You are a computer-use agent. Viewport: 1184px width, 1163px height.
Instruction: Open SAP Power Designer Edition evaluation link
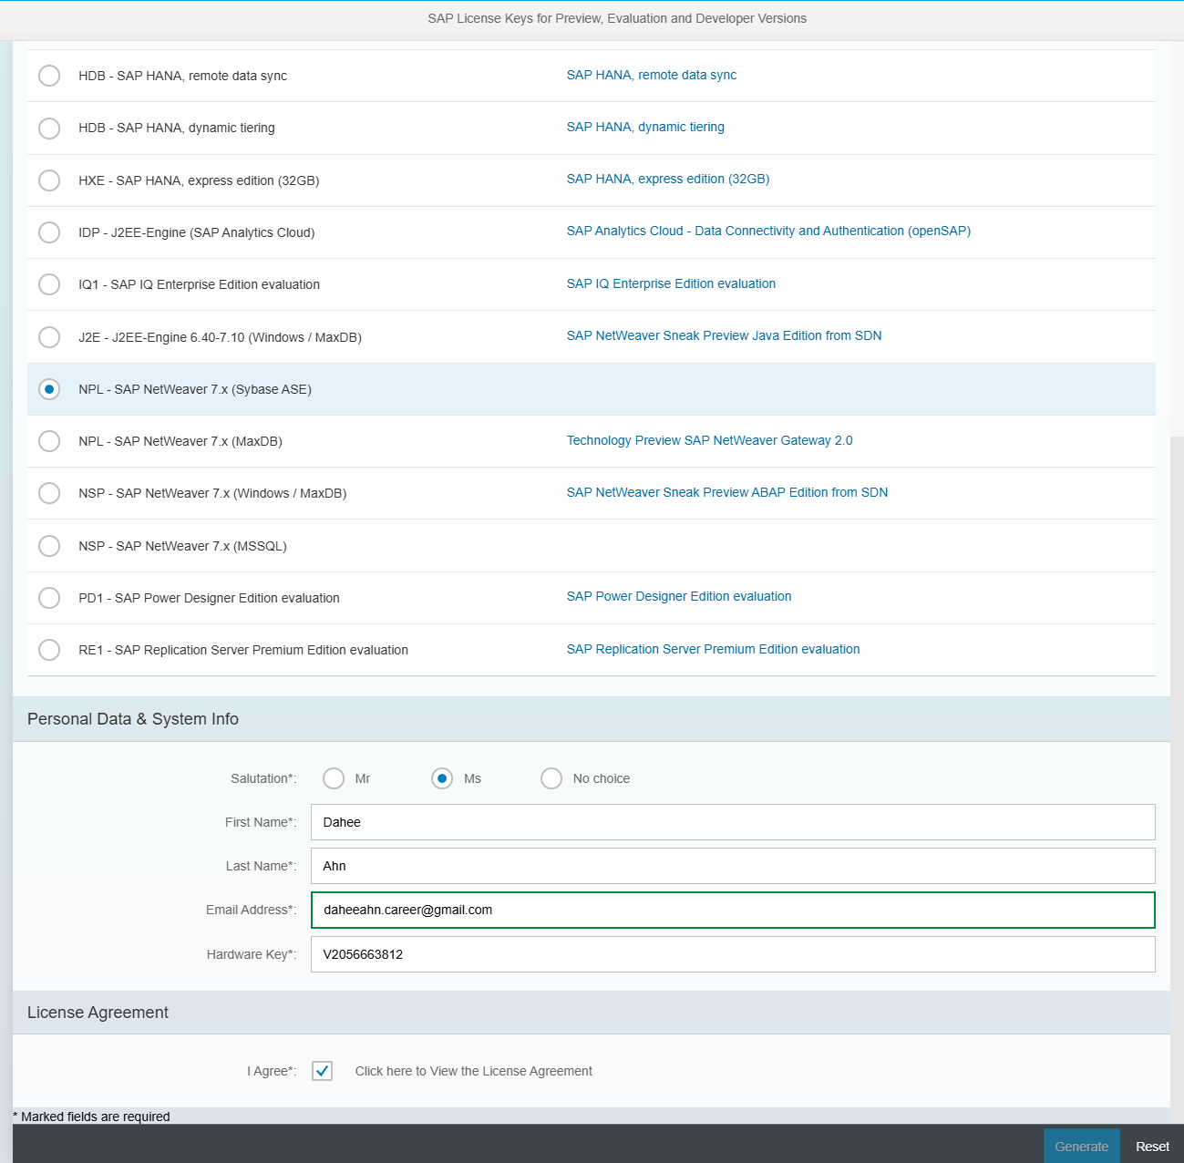[679, 596]
